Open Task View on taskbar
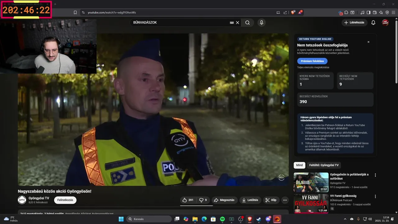This screenshot has height=224, width=398. coord(177,219)
